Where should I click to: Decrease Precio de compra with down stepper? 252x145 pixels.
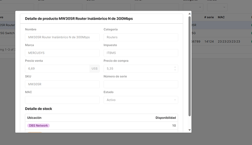[x=175, y=70]
